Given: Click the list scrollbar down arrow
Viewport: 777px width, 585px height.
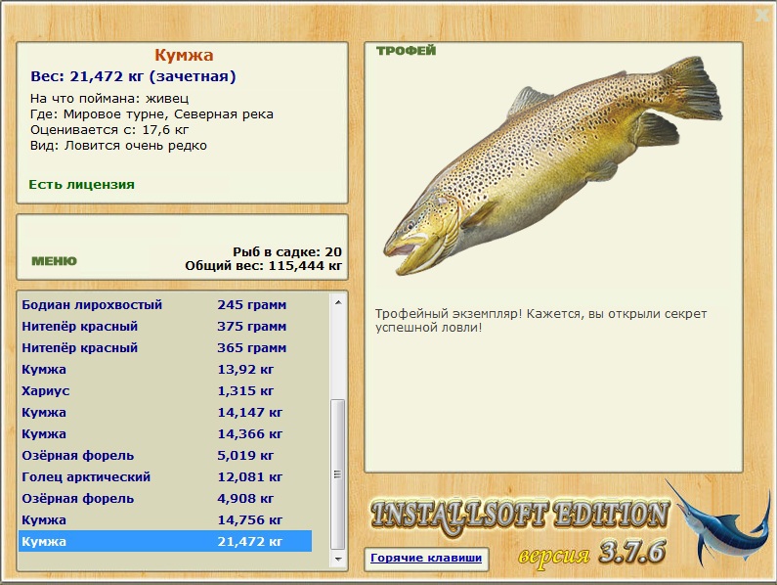Looking at the screenshot, I should pyautogui.click(x=338, y=560).
